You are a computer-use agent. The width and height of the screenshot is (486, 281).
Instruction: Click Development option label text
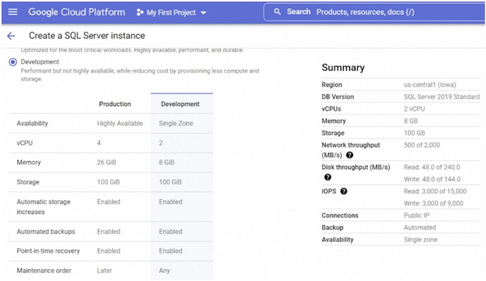click(40, 62)
